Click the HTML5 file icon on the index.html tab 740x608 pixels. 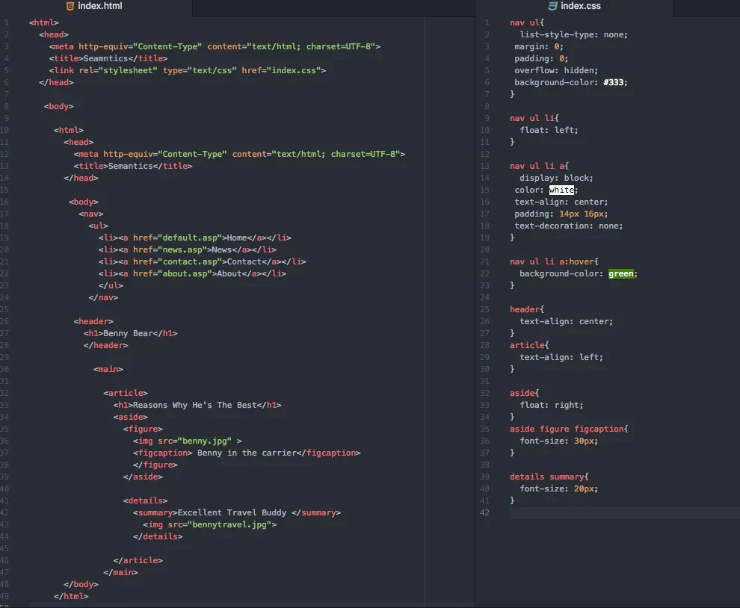(x=70, y=6)
